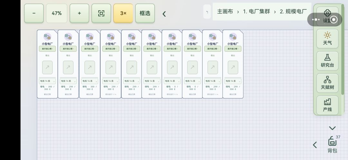Collapse the toolbar with the left chevron
Image resolution: width=348 pixels, height=160 pixels.
[x=164, y=14]
